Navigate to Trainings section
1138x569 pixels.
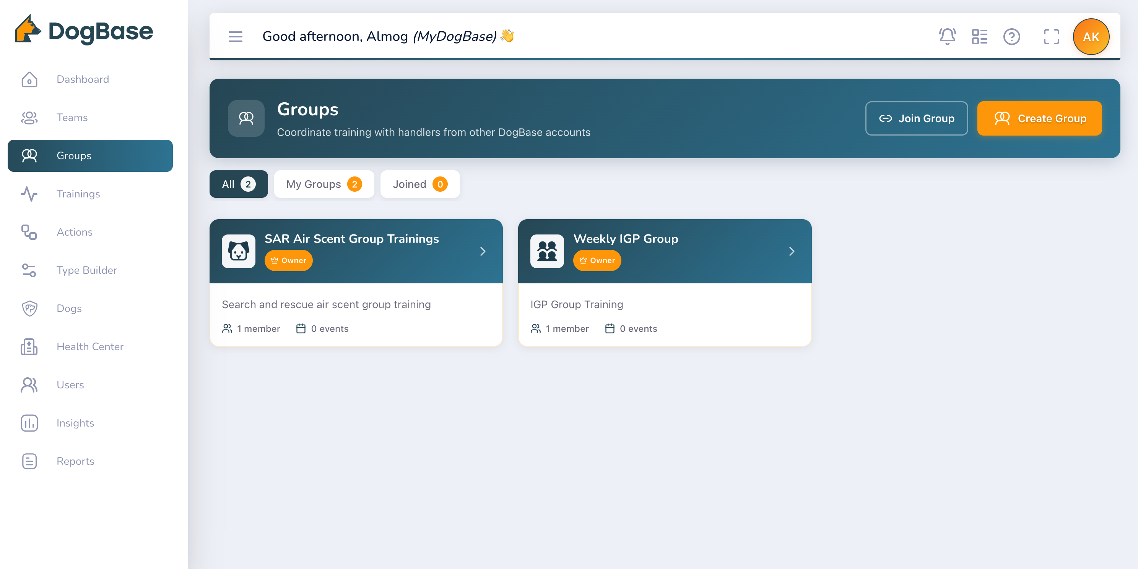coord(78,194)
